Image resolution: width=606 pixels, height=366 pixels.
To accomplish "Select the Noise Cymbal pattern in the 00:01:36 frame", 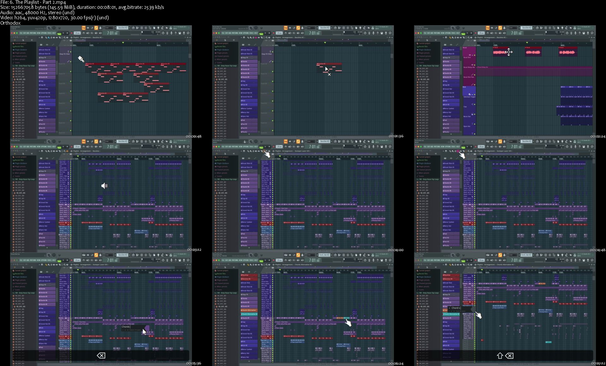I will (x=249, y=109).
